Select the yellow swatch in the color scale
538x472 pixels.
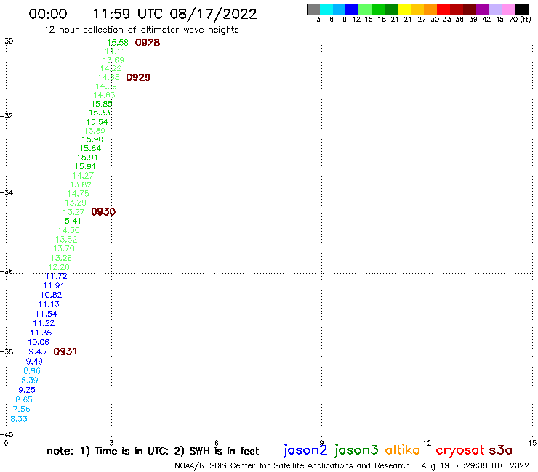pyautogui.click(x=404, y=9)
